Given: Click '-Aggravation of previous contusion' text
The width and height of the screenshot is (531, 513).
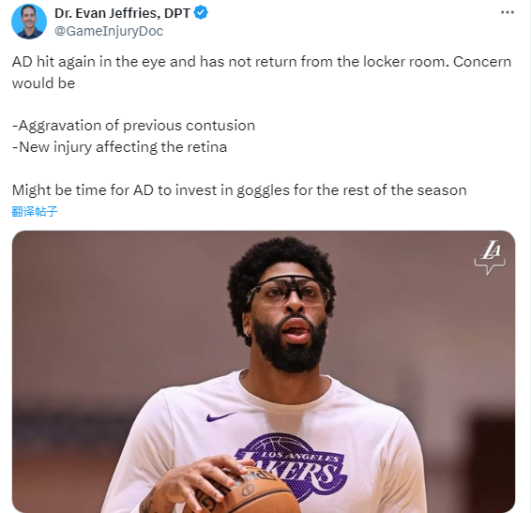Looking at the screenshot, I should pos(133,126).
